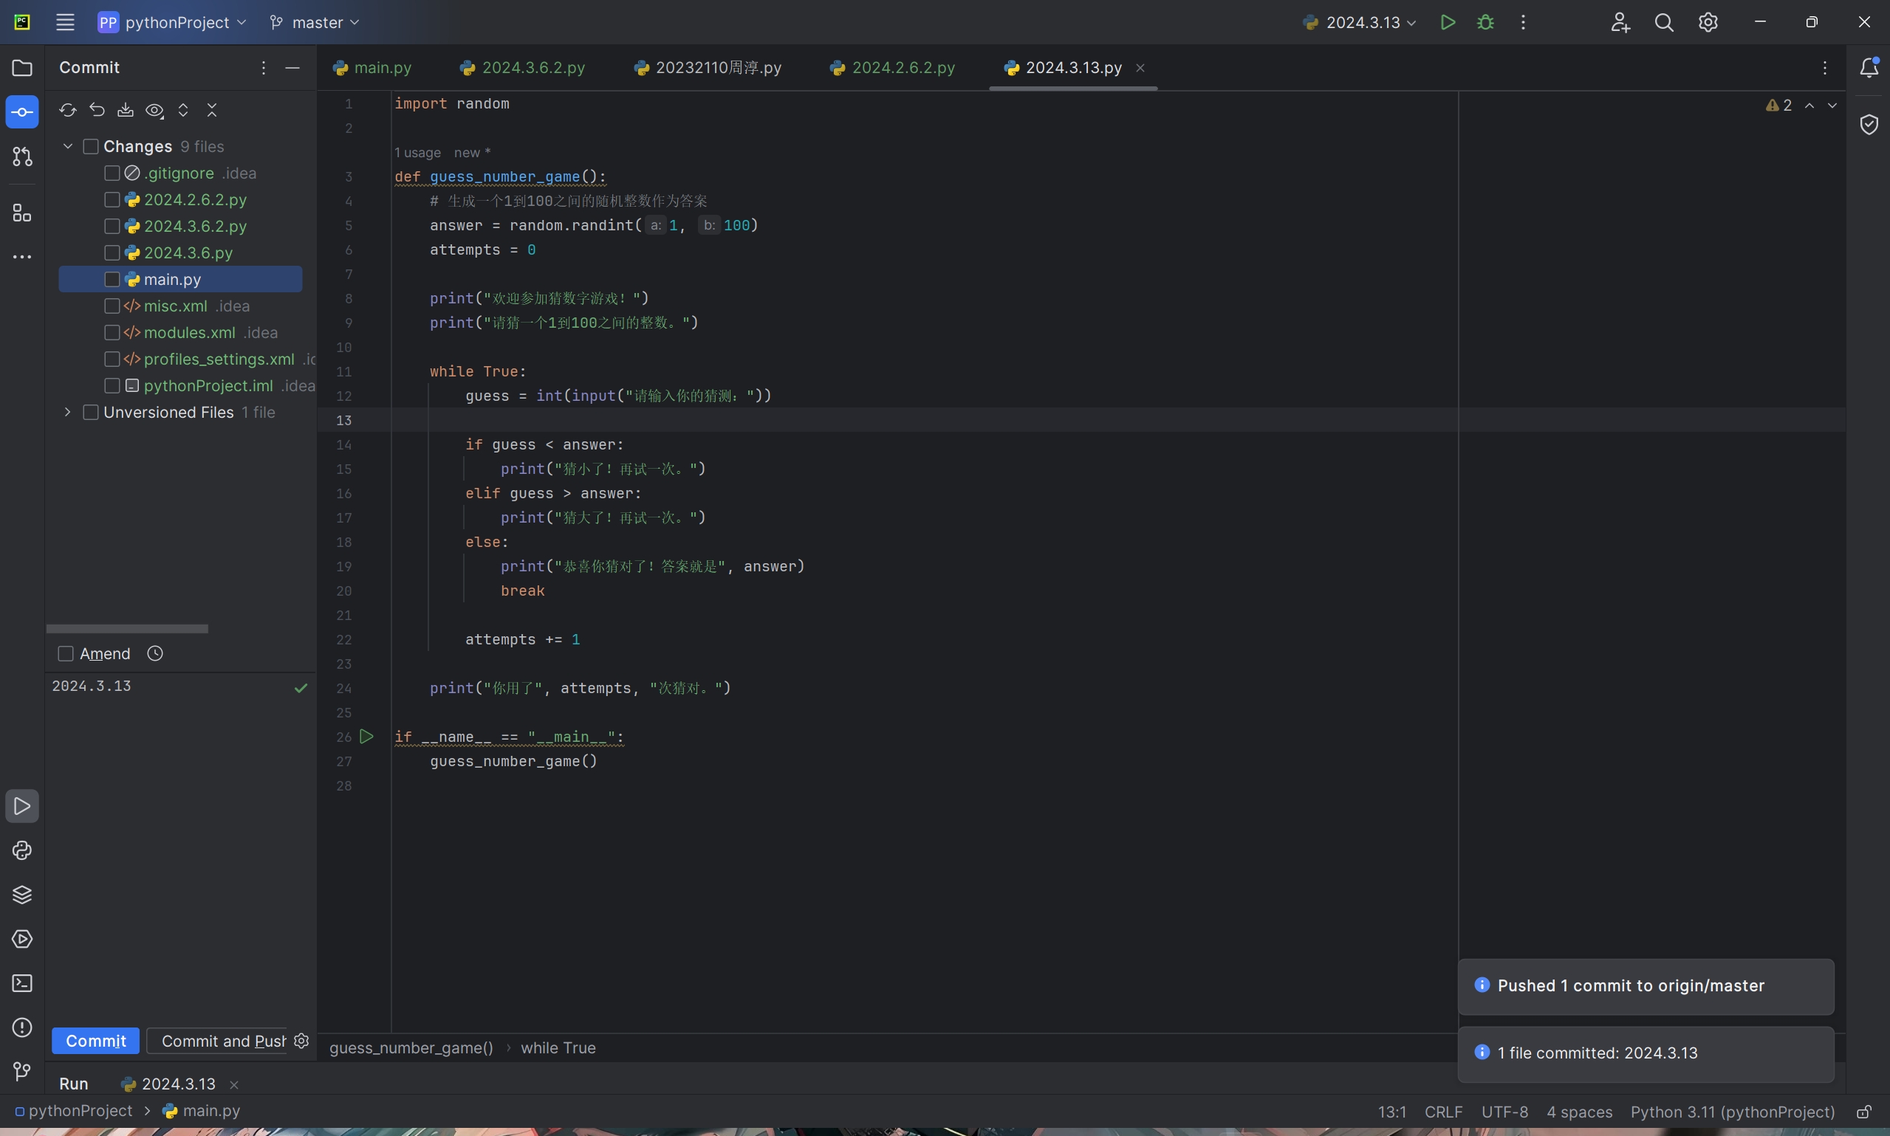Click the Changes list horizontal scrollbar
1890x1136 pixels.
(x=127, y=628)
